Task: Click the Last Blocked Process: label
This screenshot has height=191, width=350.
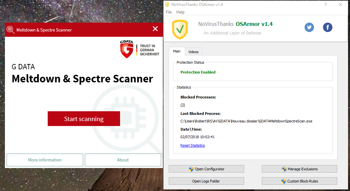Action: click(200, 114)
